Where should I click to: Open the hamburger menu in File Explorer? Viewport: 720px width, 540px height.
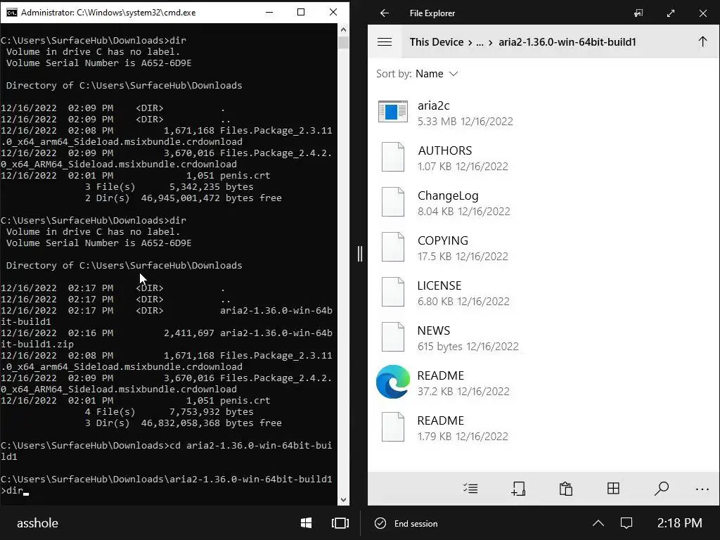pyautogui.click(x=385, y=41)
